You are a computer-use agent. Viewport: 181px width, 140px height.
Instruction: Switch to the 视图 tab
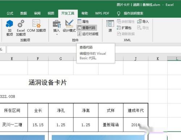(51, 13)
